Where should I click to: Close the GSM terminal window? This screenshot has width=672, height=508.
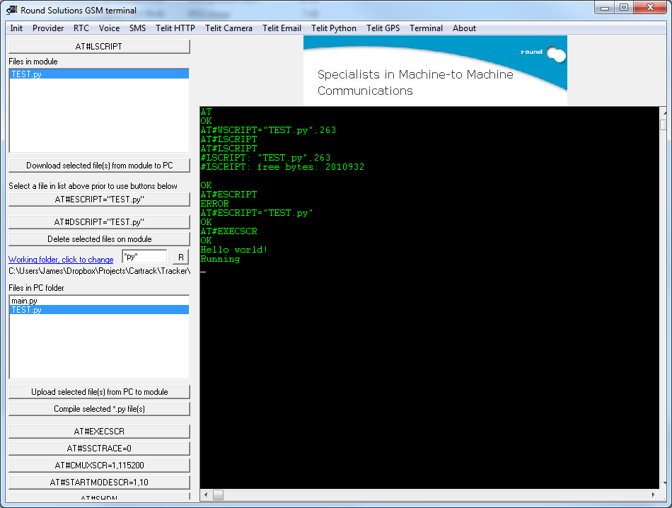pos(649,8)
